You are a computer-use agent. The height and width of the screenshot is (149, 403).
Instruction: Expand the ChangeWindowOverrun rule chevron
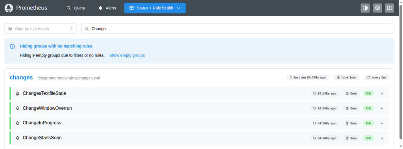(x=382, y=108)
